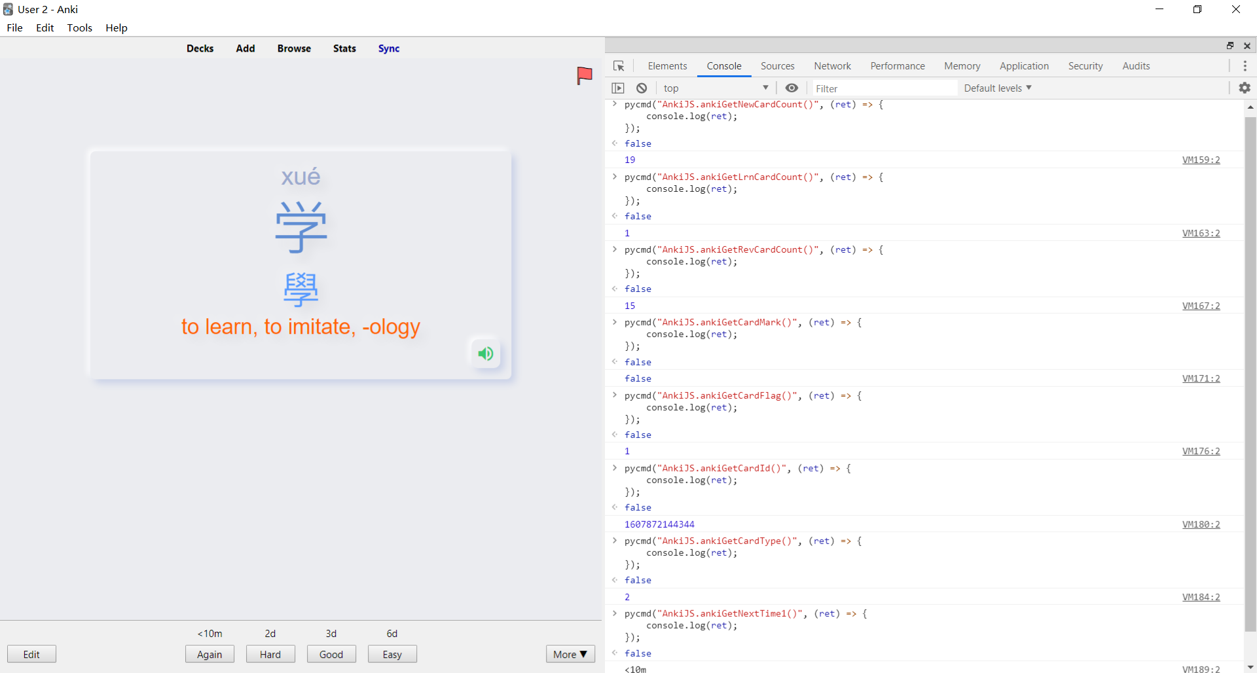Play the card audio with the speaker icon

click(x=485, y=354)
